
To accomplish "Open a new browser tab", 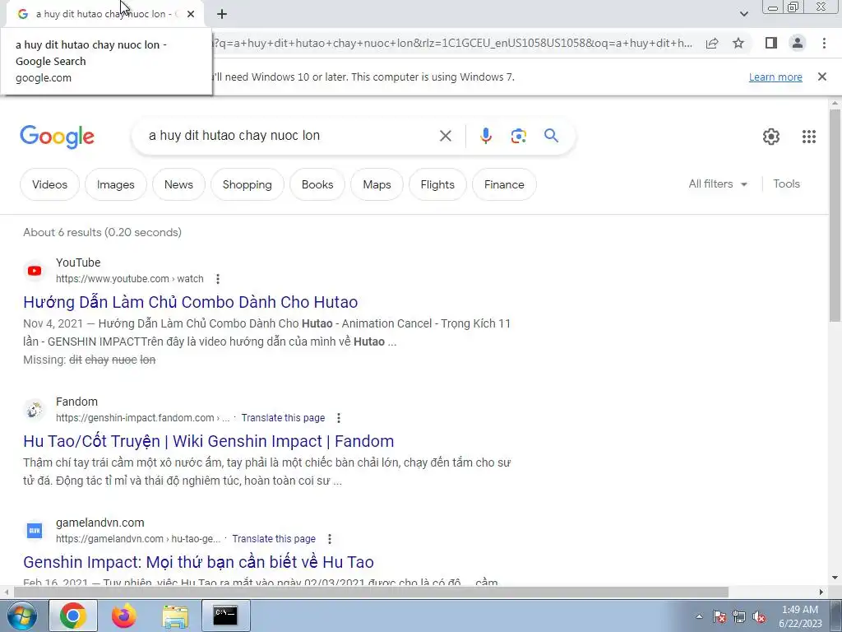I will (222, 14).
